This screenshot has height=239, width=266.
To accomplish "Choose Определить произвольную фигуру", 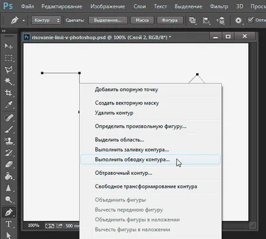I will [150, 127].
